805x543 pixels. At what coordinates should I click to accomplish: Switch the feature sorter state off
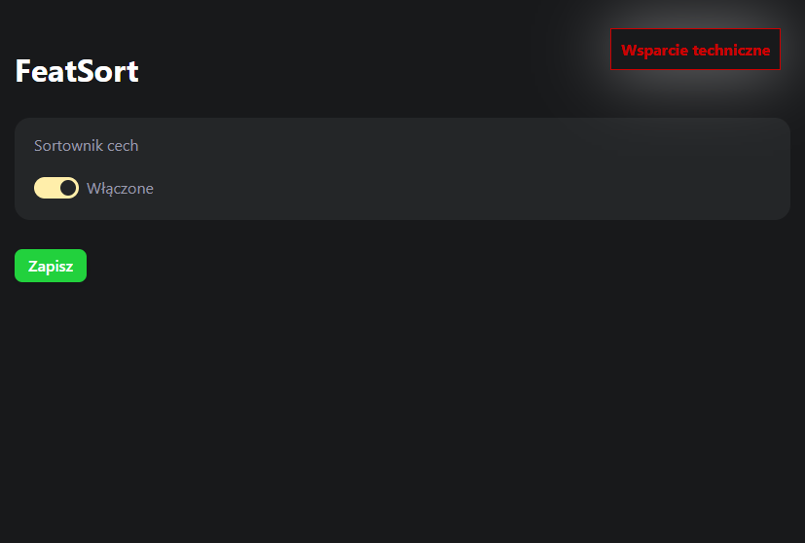click(56, 188)
